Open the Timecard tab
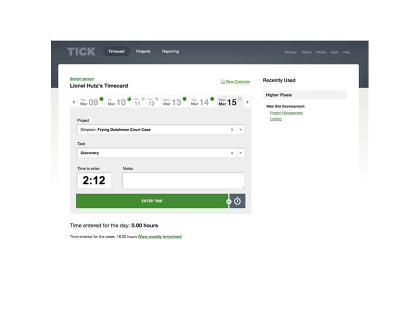The height and width of the screenshot is (315, 420). pos(116,51)
